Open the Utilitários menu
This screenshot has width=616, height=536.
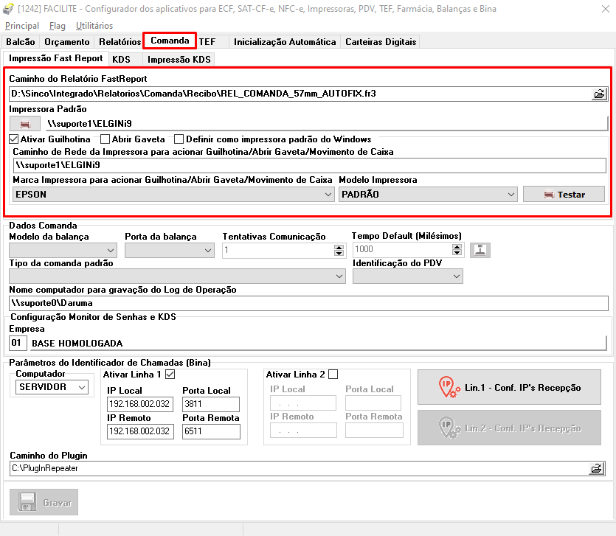pos(94,26)
